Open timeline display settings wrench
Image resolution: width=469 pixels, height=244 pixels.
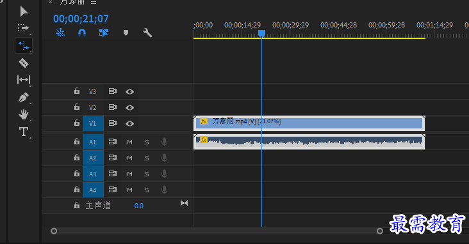pyautogui.click(x=147, y=33)
